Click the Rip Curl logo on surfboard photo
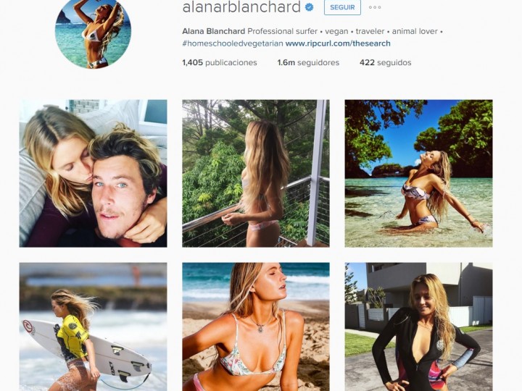The width and height of the screenshot is (522, 391). pos(28,327)
